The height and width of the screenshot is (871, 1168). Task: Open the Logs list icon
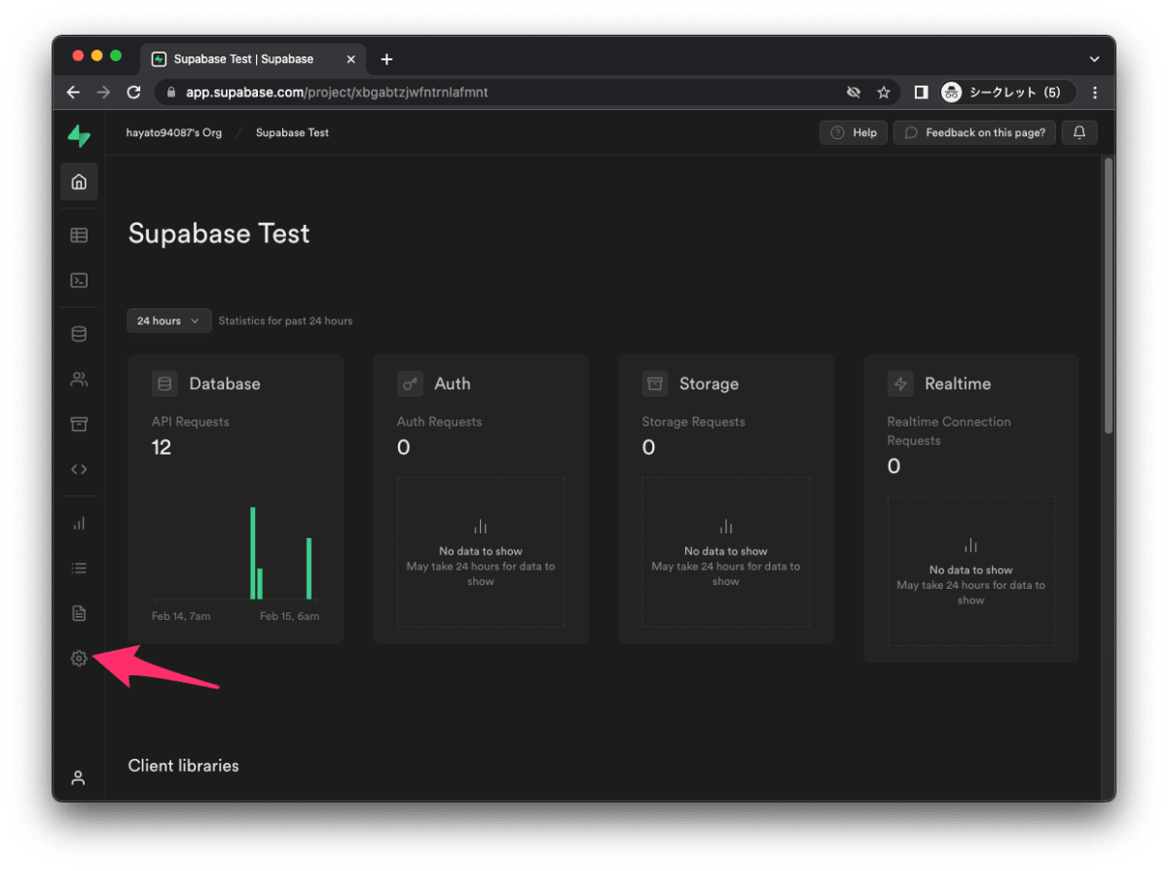(x=79, y=568)
